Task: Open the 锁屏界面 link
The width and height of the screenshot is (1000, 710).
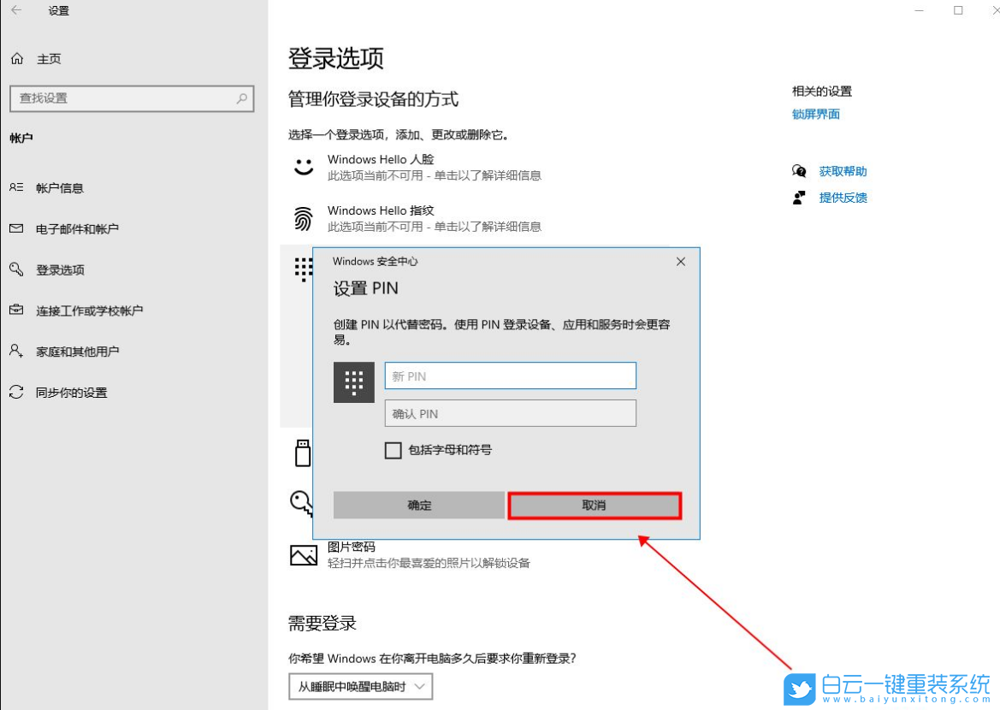Action: click(815, 114)
